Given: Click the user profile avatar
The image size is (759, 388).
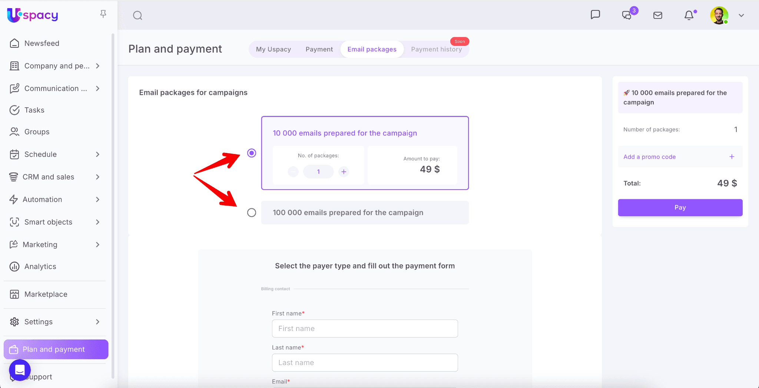Looking at the screenshot, I should 719,15.
